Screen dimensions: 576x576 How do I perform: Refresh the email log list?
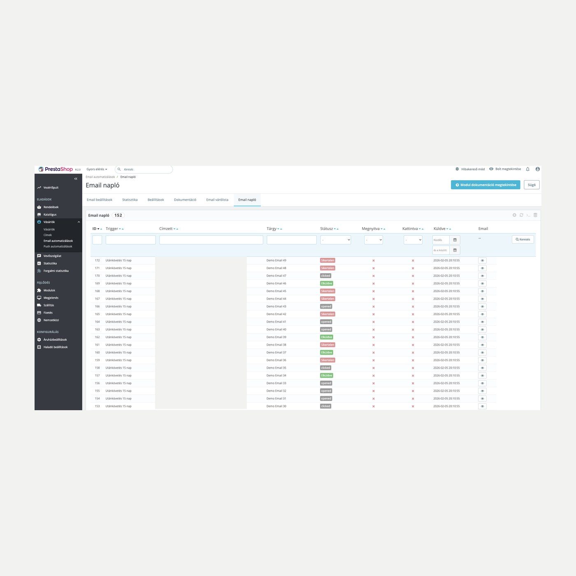521,215
